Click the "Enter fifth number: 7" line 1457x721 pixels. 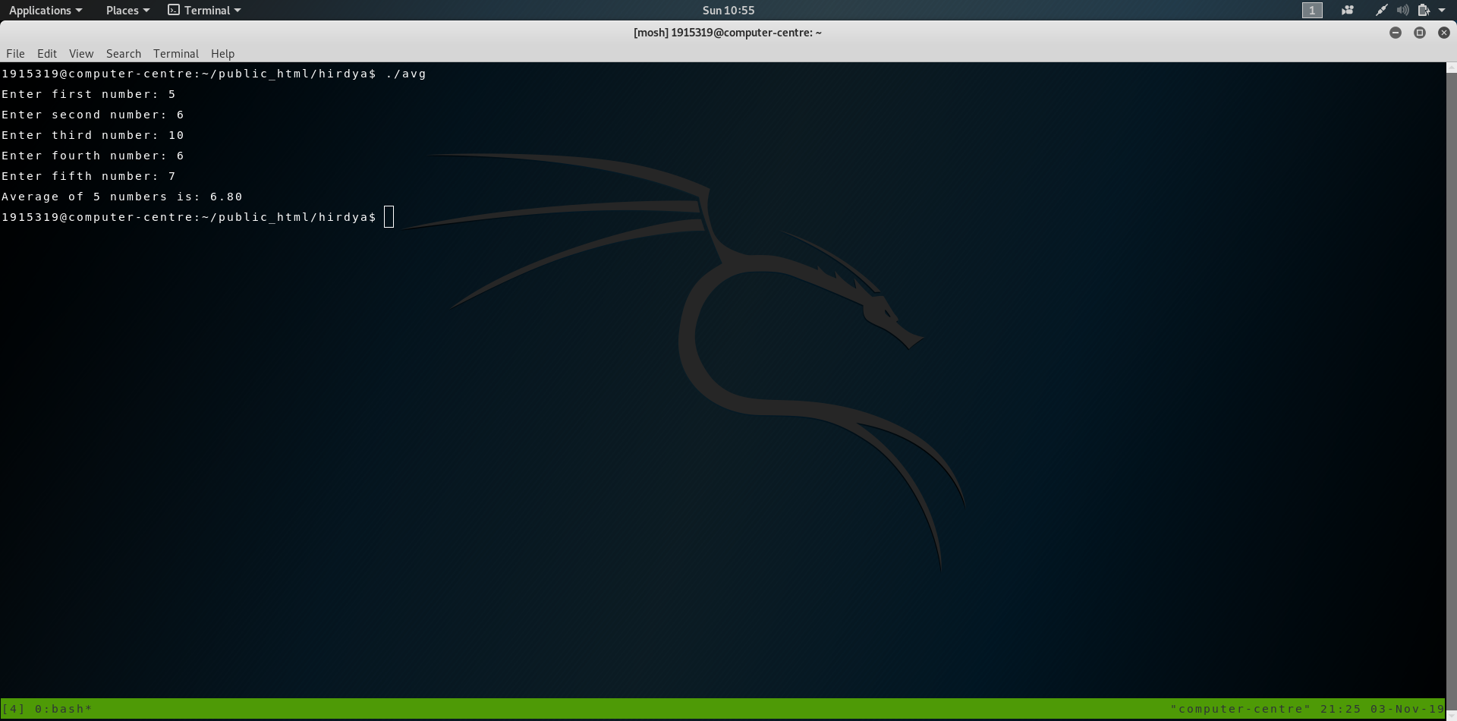[x=89, y=176]
